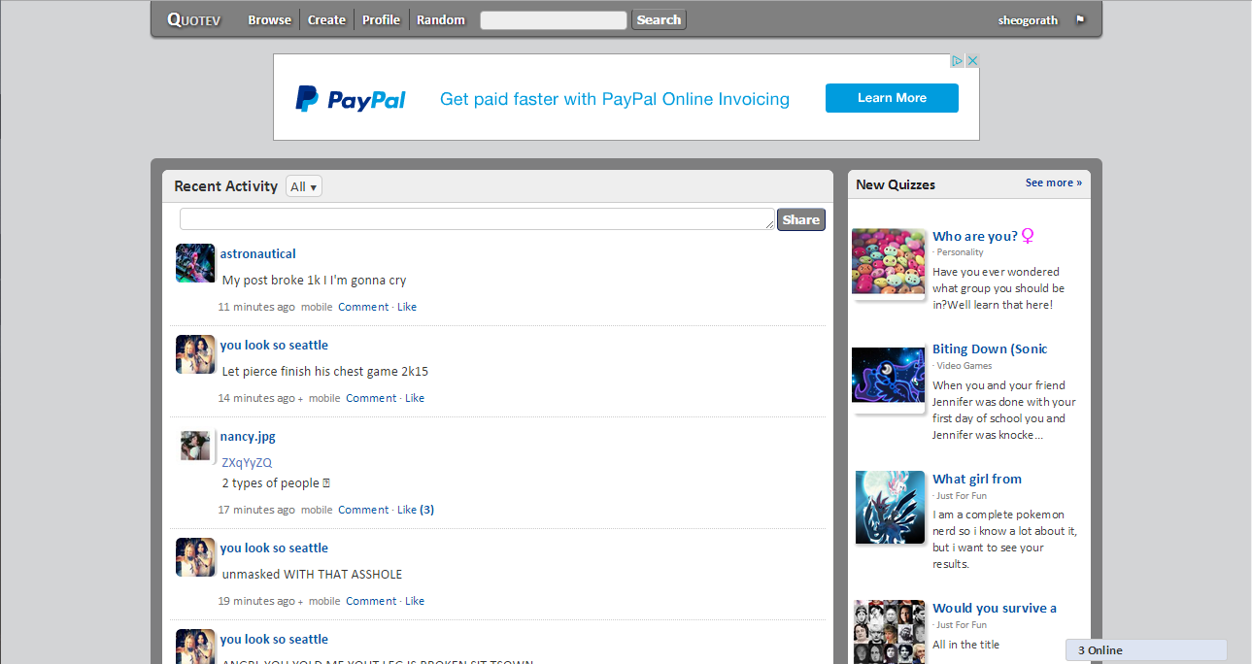The image size is (1252, 664).
Task: Open the 'Biting Down (Sonic' quiz thumbnail
Action: pyautogui.click(x=889, y=375)
